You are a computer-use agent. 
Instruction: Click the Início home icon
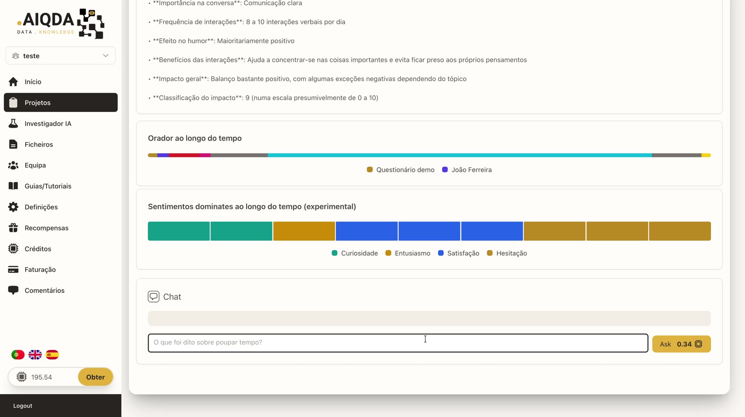pos(13,82)
